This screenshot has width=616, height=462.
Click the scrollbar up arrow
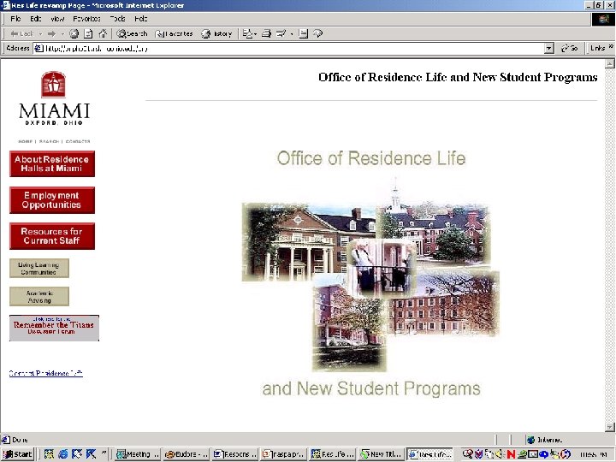click(610, 63)
